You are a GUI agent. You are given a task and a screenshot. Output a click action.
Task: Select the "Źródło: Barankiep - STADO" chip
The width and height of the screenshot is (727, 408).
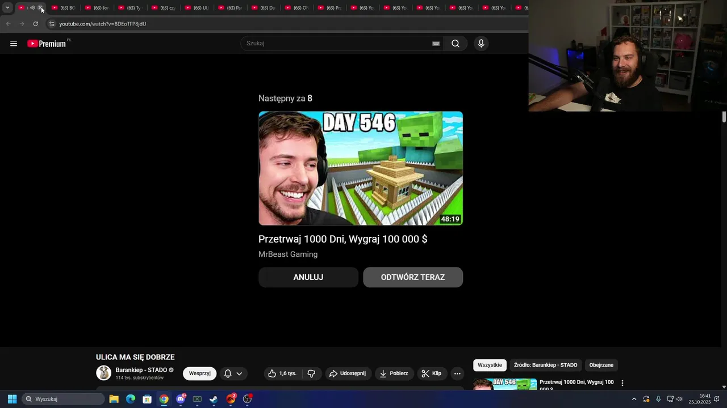[545, 365]
